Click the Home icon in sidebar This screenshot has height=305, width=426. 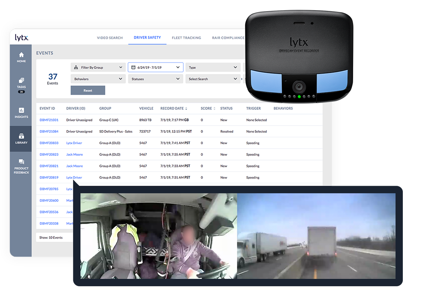[x=21, y=55]
